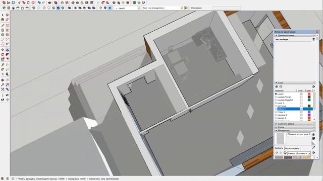Select the Rotate tool

click(x=3, y=54)
